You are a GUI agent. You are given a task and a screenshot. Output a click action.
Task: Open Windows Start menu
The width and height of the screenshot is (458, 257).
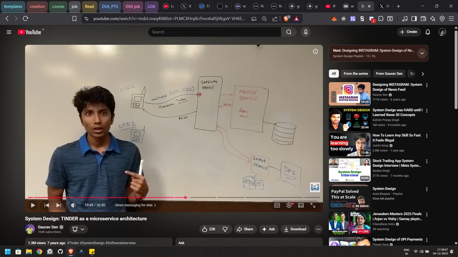click(x=8, y=252)
